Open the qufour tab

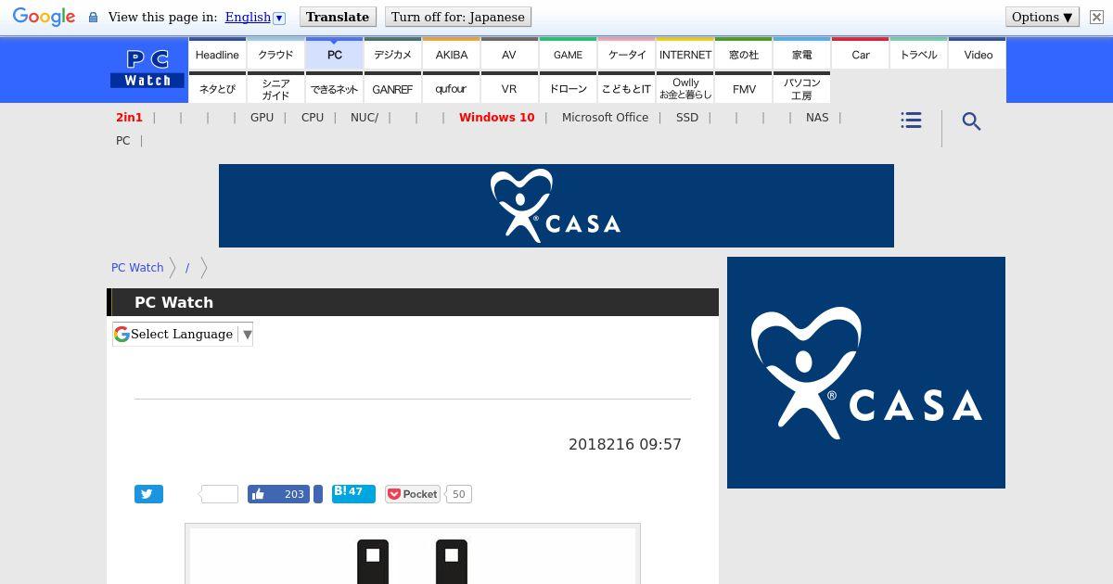click(x=451, y=89)
